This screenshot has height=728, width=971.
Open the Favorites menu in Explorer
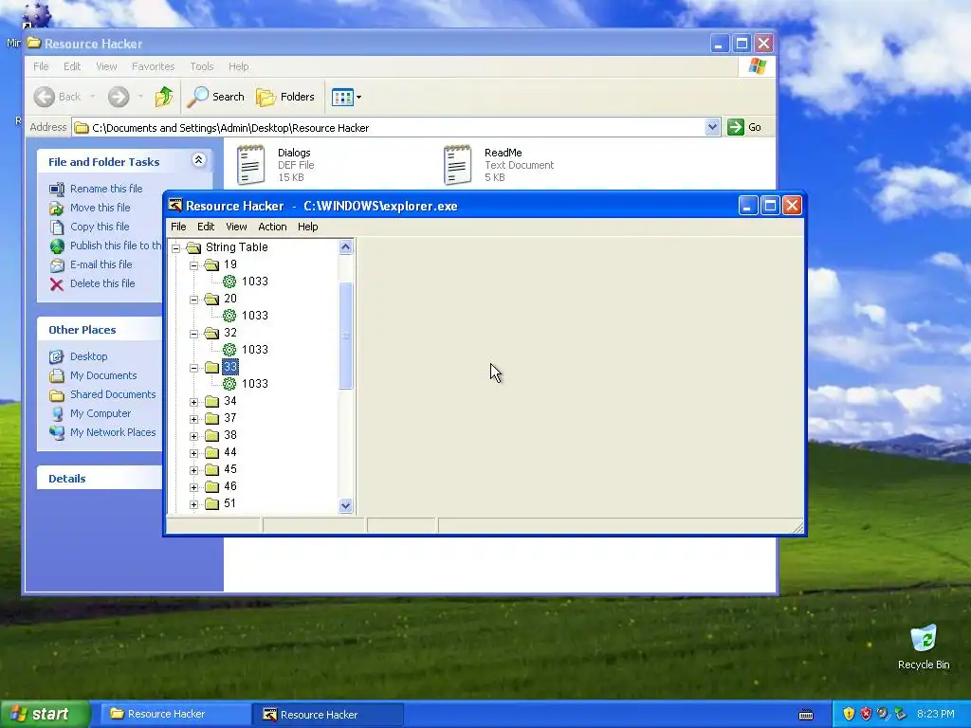click(x=153, y=66)
